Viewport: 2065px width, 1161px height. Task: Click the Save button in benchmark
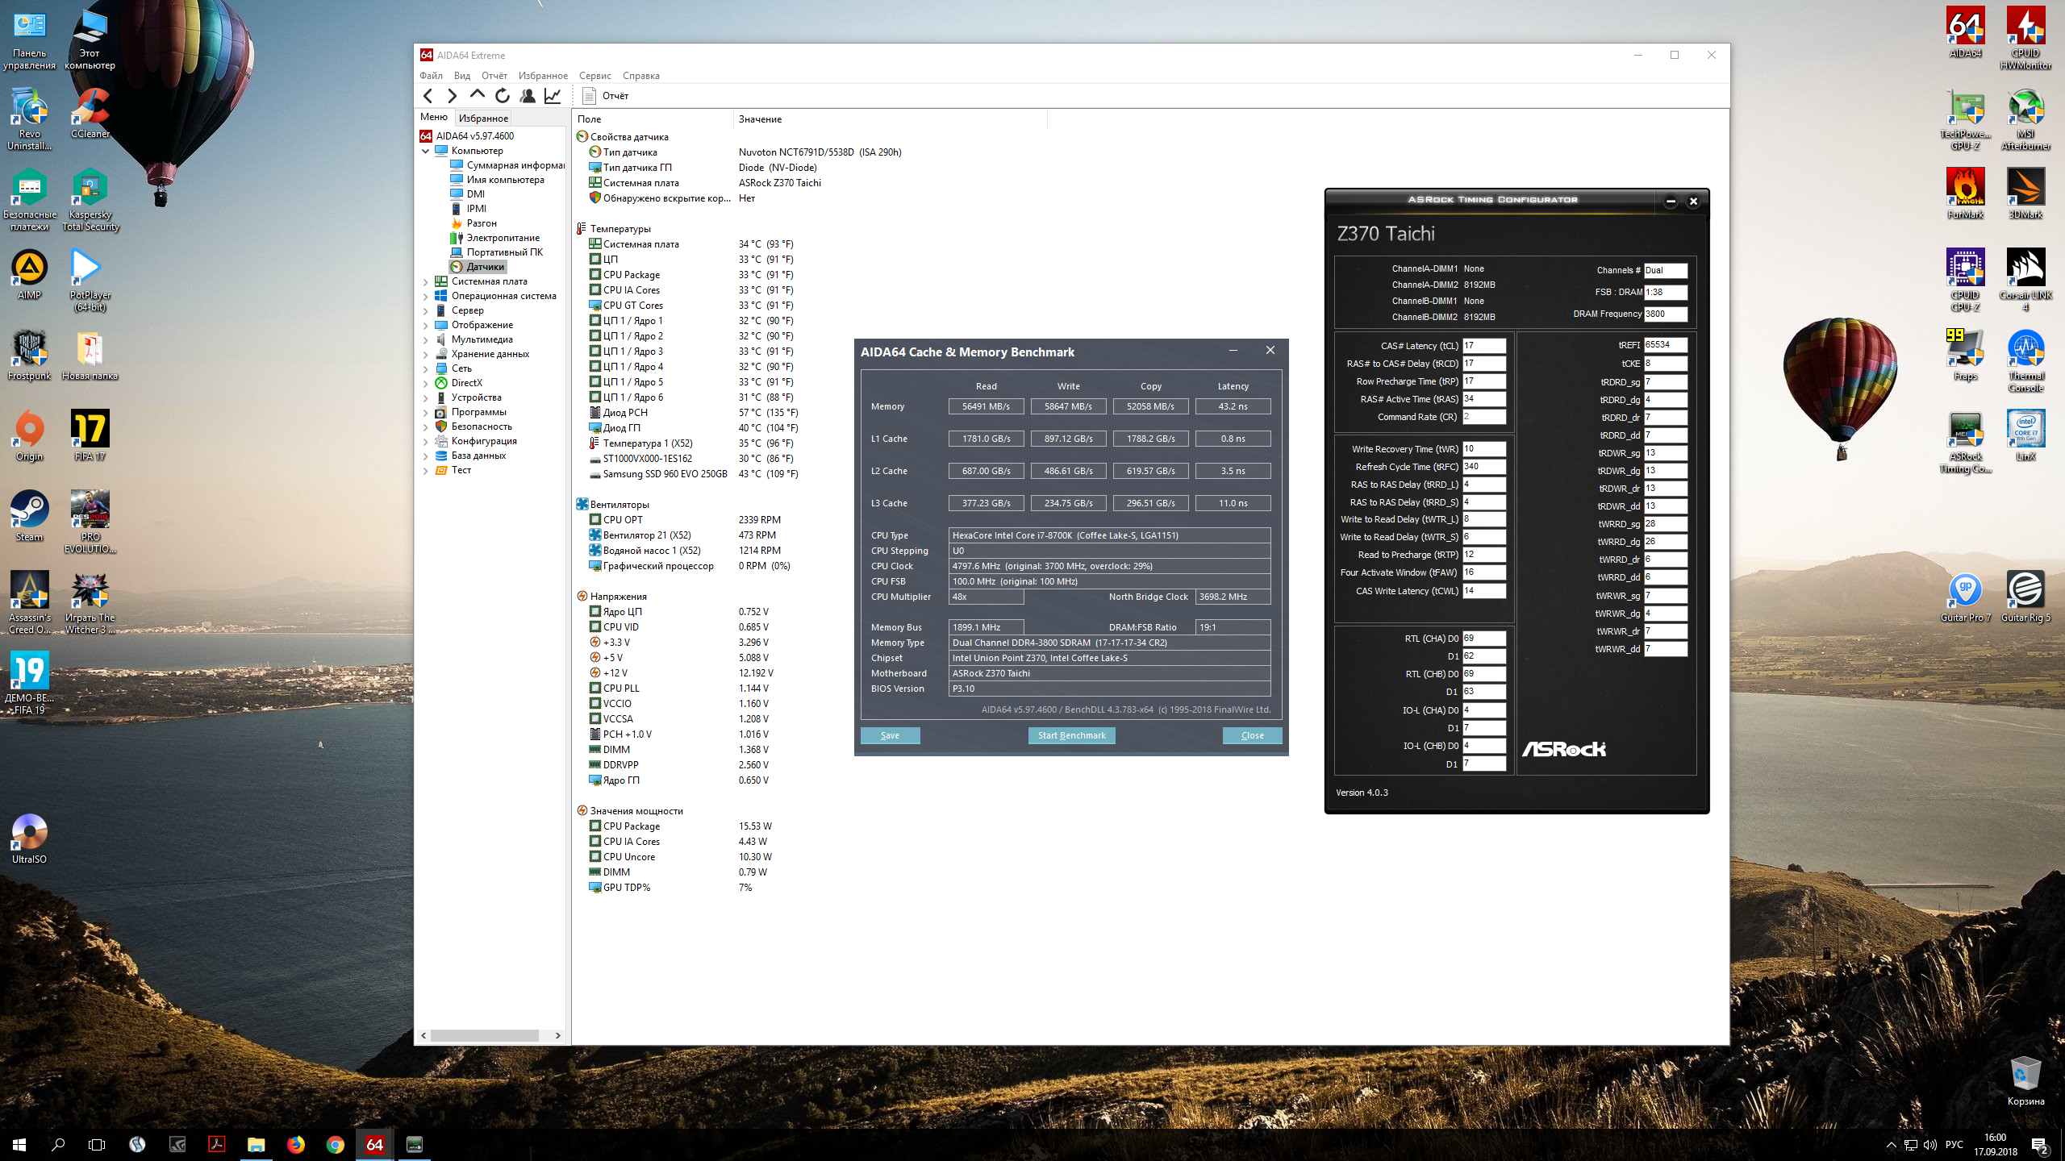click(x=890, y=735)
